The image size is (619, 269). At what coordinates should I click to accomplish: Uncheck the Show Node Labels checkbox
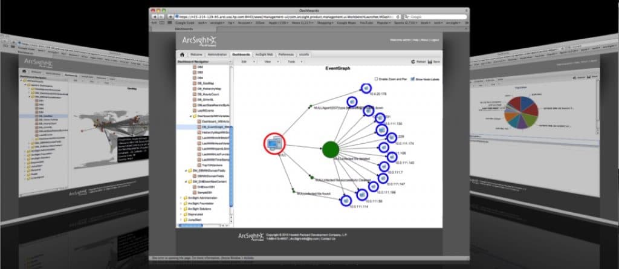point(413,79)
